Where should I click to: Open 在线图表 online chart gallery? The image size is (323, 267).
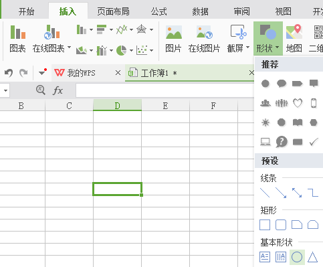51,39
